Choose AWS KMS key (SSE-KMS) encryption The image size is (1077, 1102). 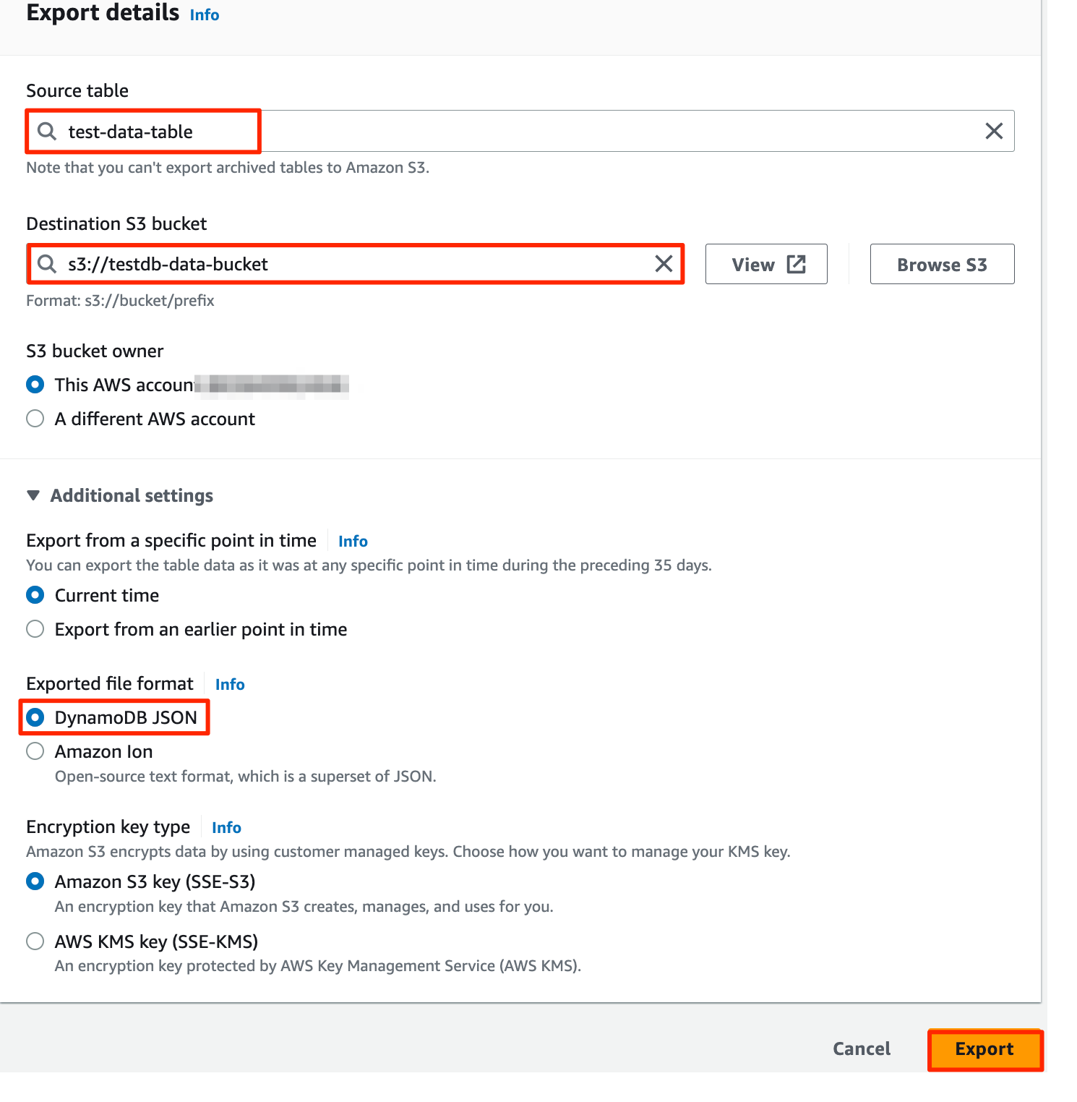[35, 941]
